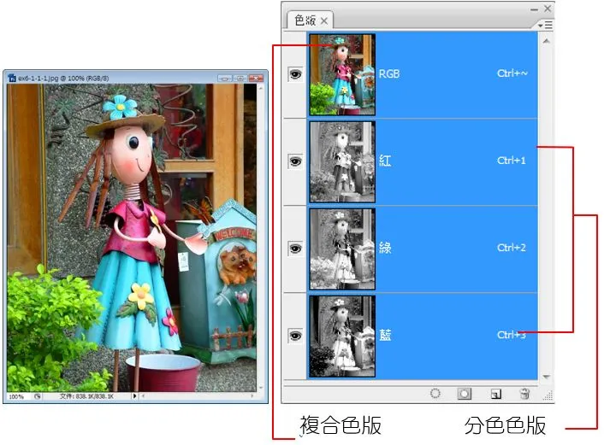Click the Ctrl+~ shortcut text
This screenshot has height=445, width=604.
[x=512, y=73]
